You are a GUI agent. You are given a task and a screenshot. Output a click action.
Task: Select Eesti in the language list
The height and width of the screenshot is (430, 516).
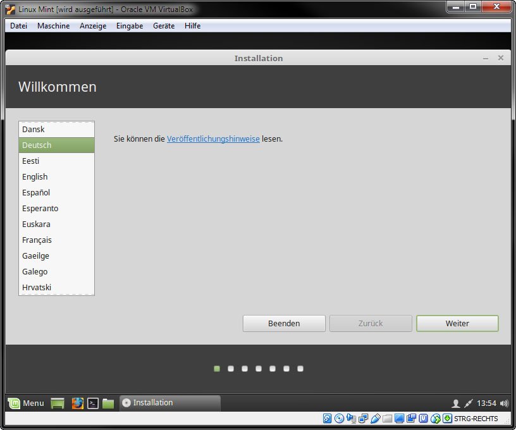click(x=57, y=161)
